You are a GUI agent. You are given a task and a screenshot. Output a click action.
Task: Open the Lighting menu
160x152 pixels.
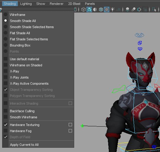(x=26, y=4)
